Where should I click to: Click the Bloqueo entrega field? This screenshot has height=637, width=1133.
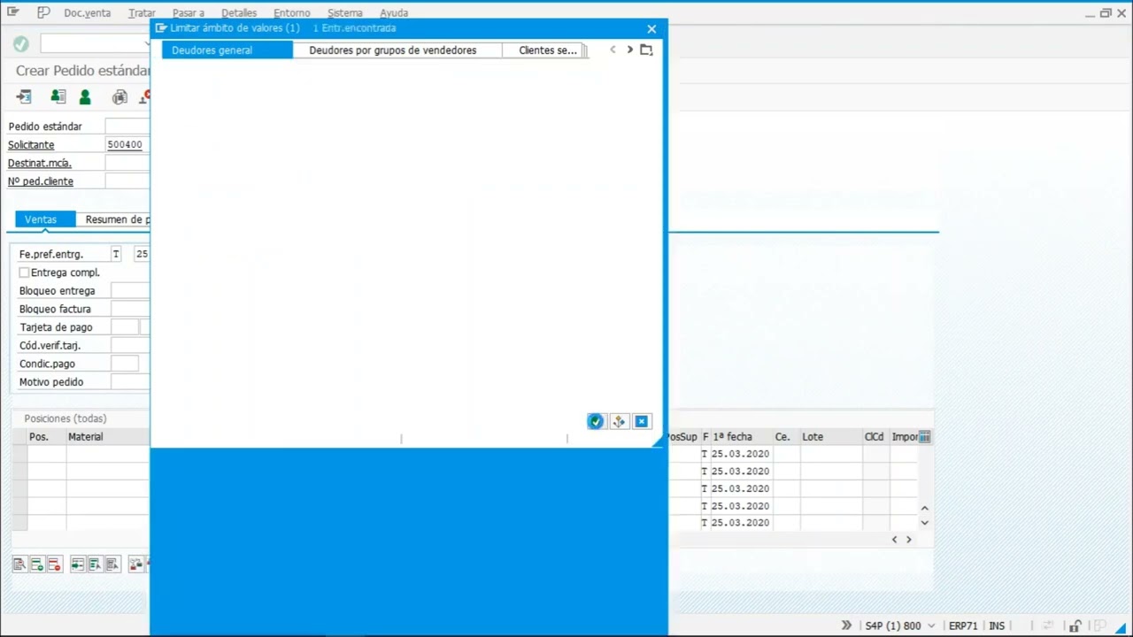(x=130, y=291)
